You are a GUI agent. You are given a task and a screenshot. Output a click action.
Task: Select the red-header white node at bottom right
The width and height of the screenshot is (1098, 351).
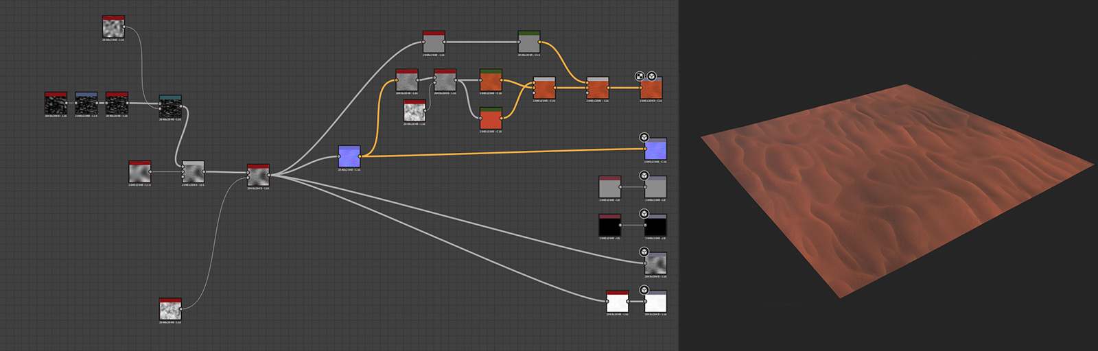click(x=617, y=302)
